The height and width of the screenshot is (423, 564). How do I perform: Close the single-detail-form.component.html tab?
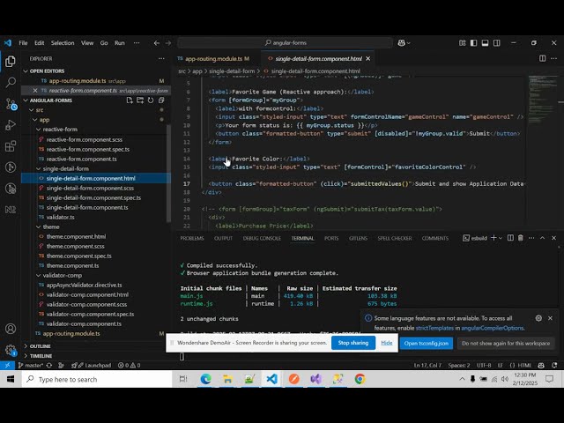coord(368,59)
